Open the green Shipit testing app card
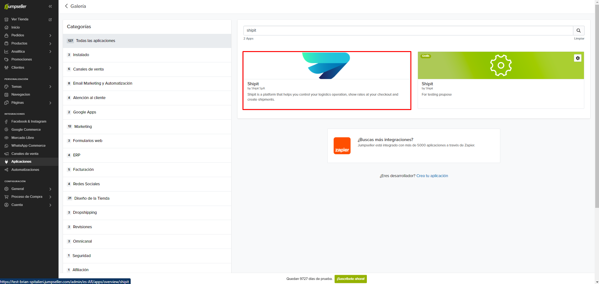The height and width of the screenshot is (284, 599). tap(501, 80)
